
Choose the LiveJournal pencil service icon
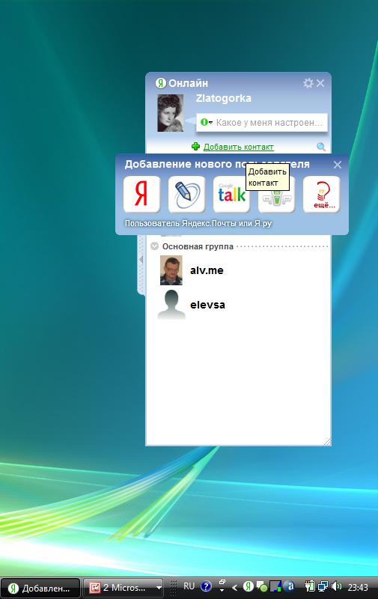186,194
